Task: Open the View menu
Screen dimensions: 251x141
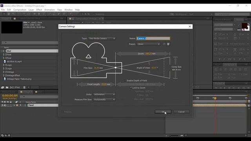Action: [60, 10]
